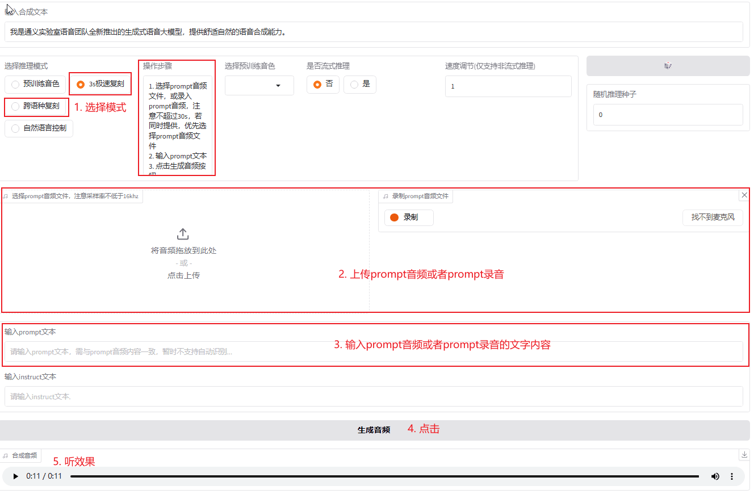Seek on the audio progress bar

pos(384,476)
